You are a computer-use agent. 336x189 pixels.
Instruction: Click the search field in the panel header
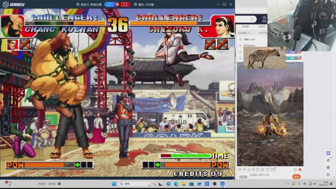(246, 19)
